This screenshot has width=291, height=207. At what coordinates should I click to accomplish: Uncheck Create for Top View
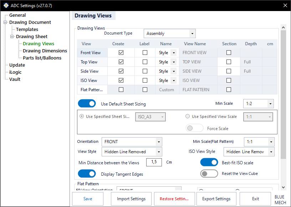[x=121, y=62]
